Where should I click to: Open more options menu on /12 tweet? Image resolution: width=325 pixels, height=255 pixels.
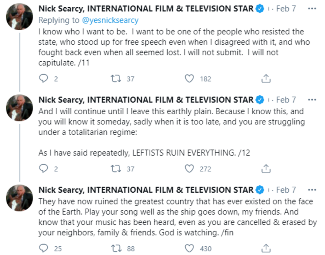pyautogui.click(x=312, y=100)
